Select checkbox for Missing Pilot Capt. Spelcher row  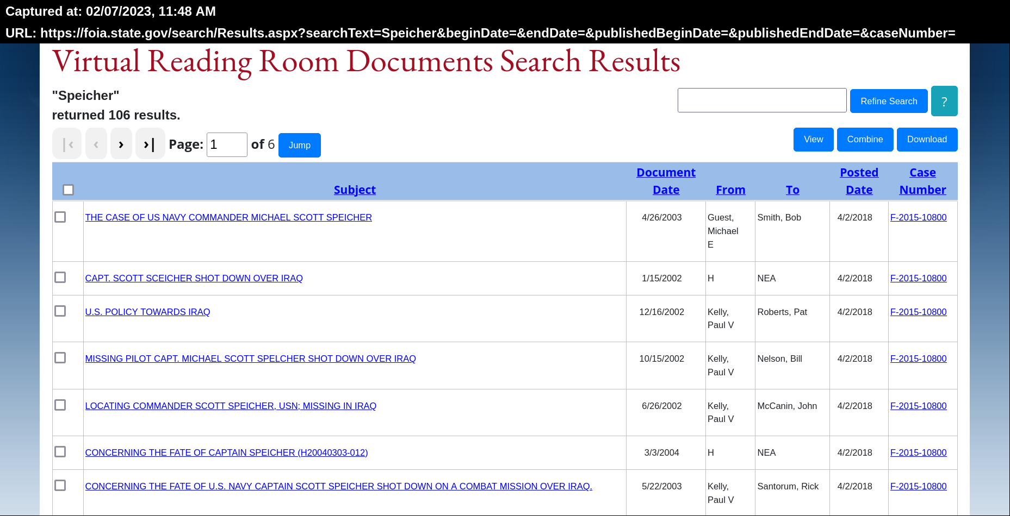point(60,357)
